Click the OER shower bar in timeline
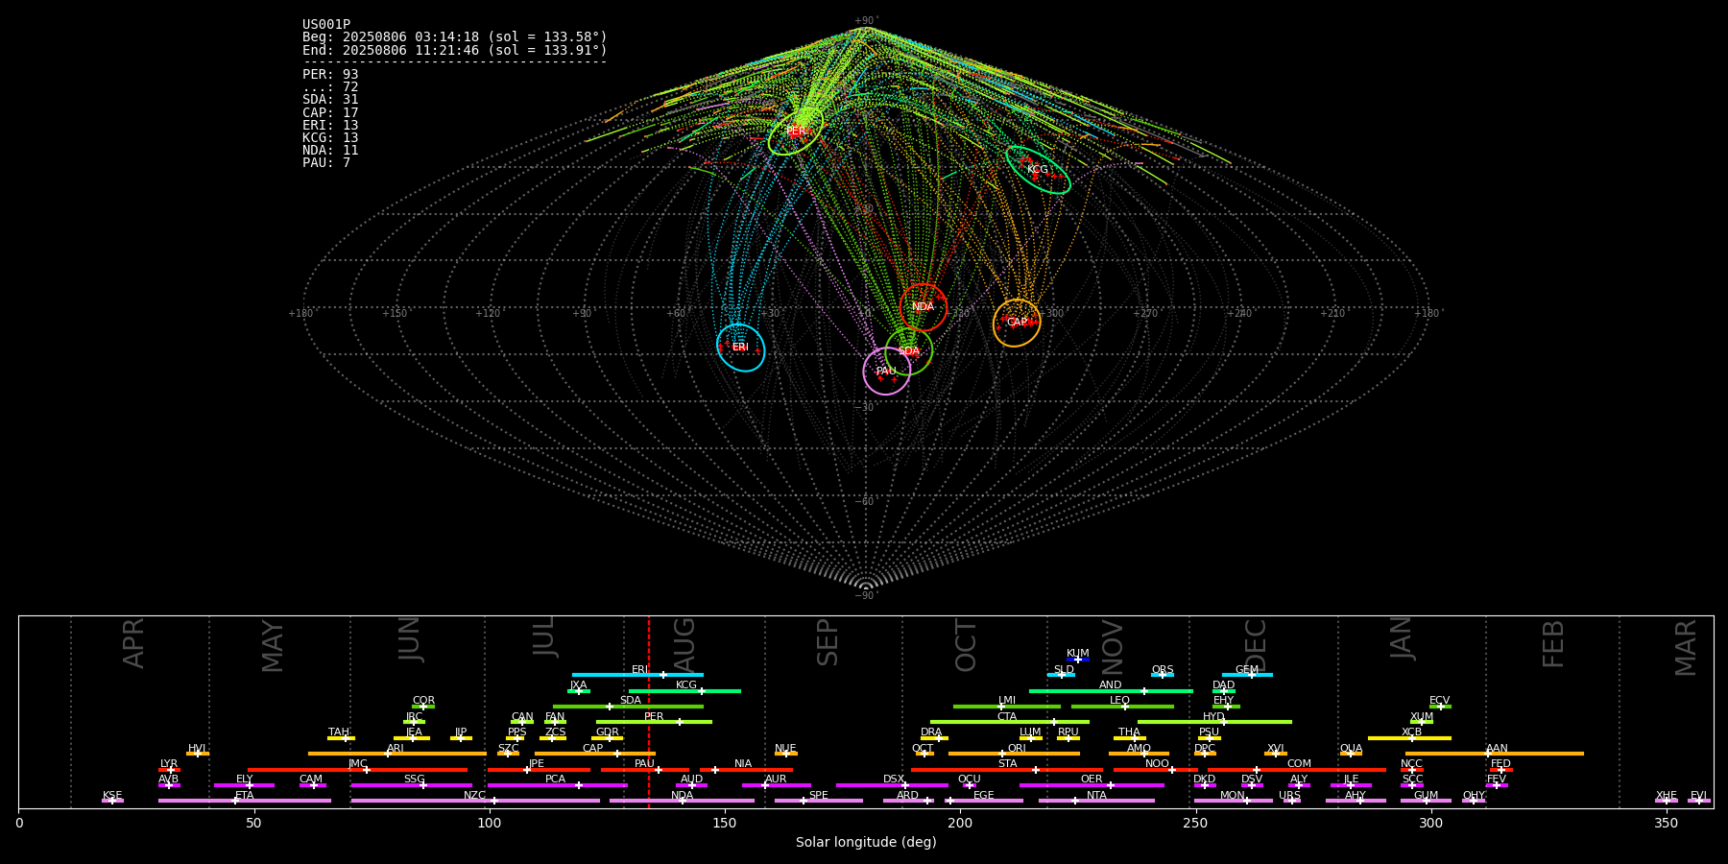 pos(1092,785)
